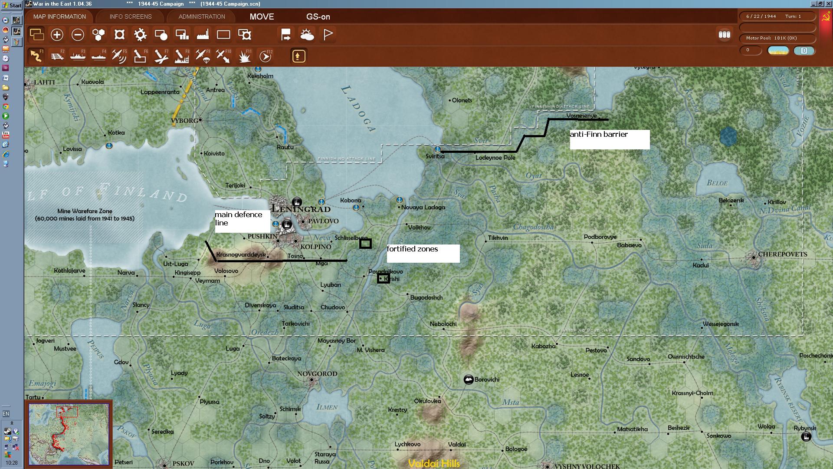The width and height of the screenshot is (833, 469).
Task: Click the Motor Pool 181K display
Action: 777,38
